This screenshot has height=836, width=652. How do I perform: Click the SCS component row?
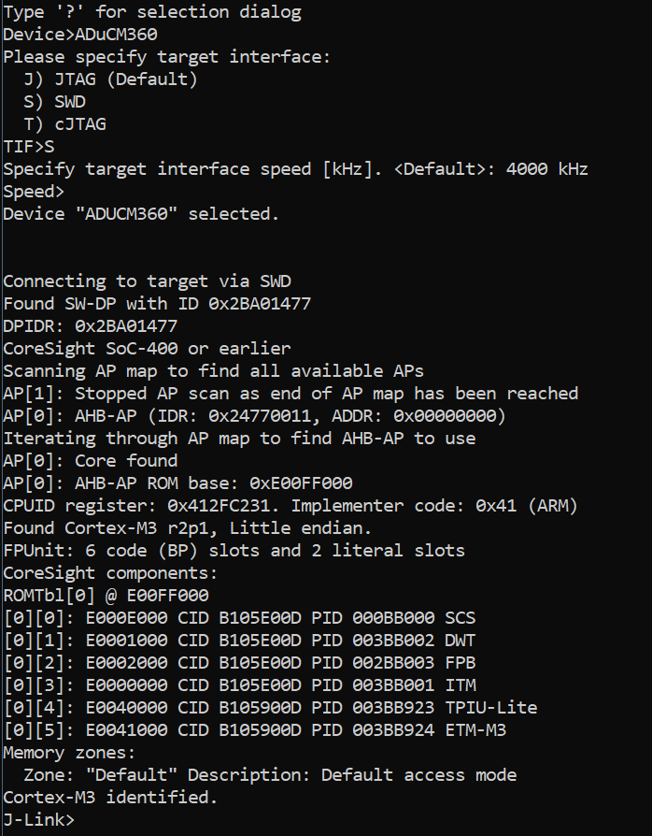pyautogui.click(x=239, y=618)
